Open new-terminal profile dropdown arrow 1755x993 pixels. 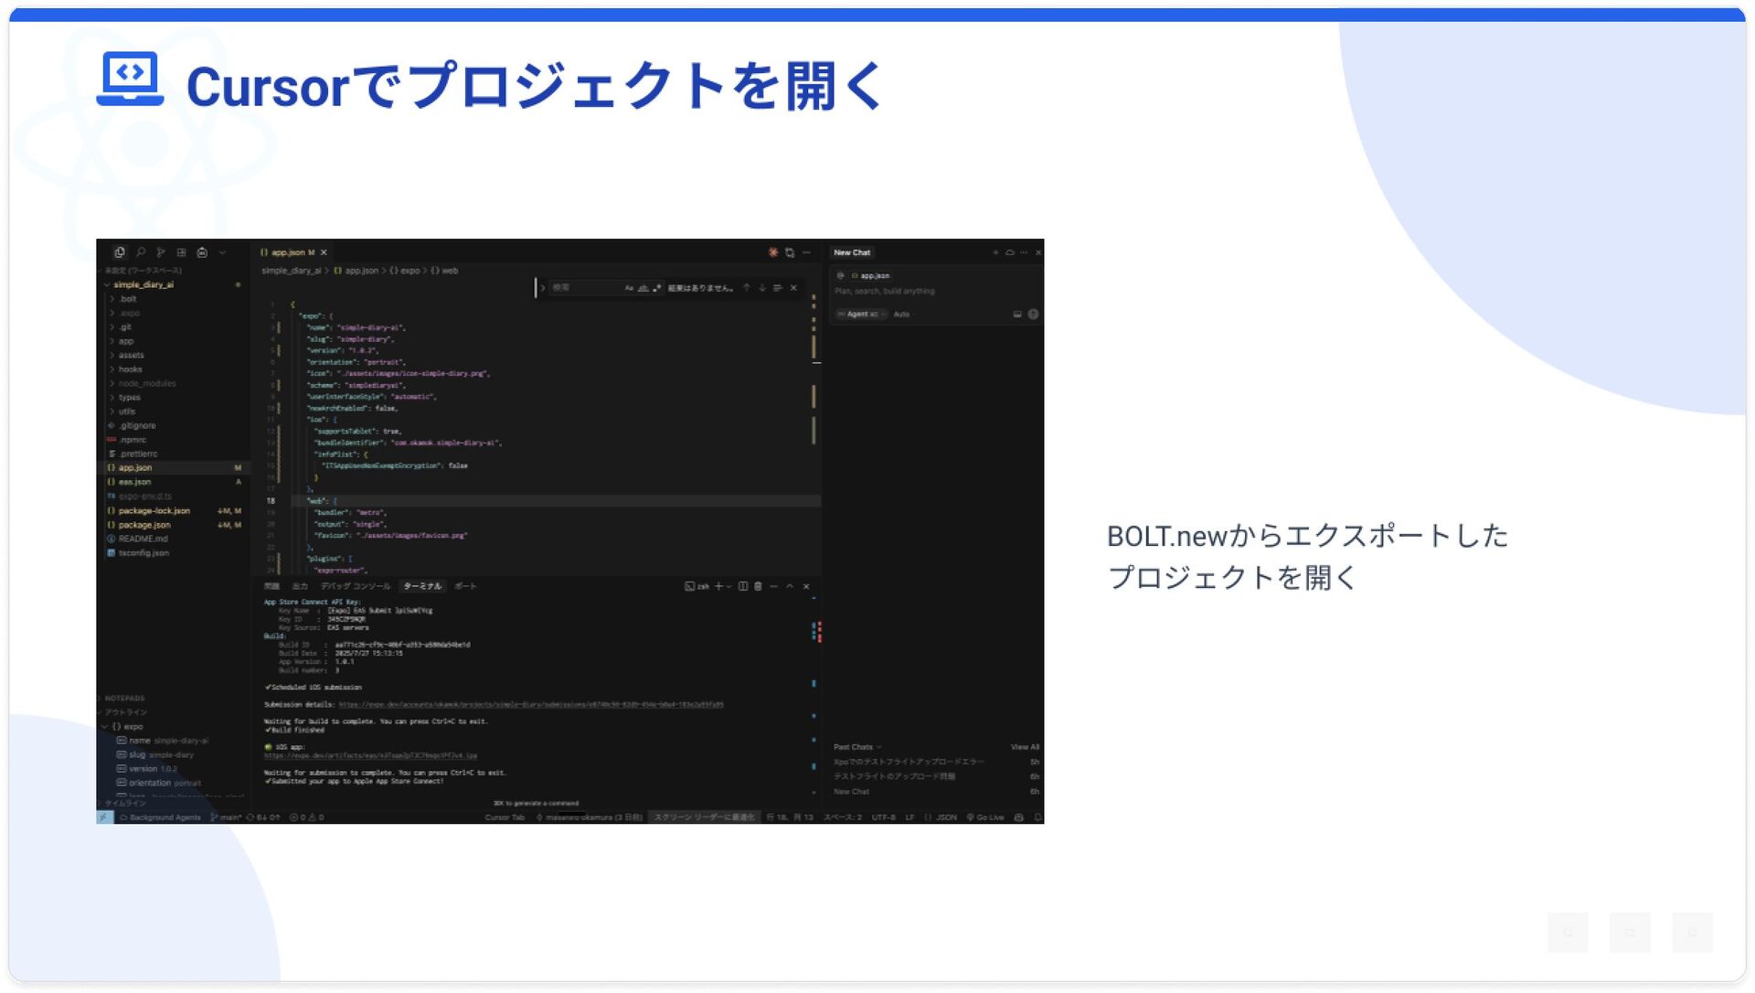tap(729, 586)
